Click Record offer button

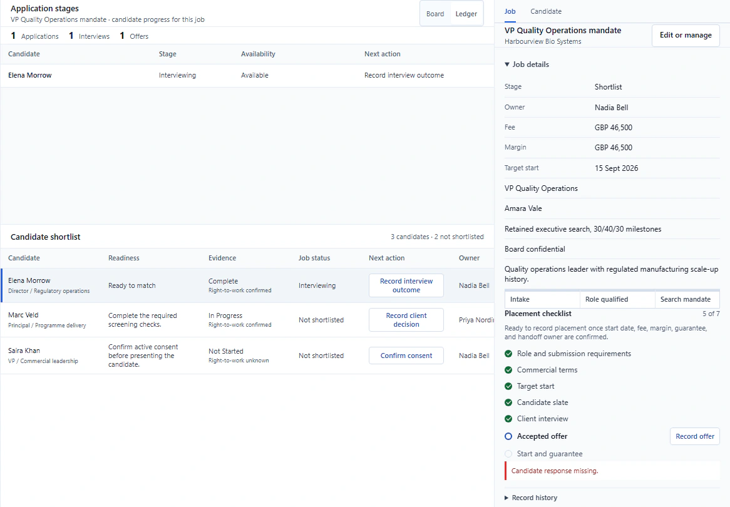point(694,436)
